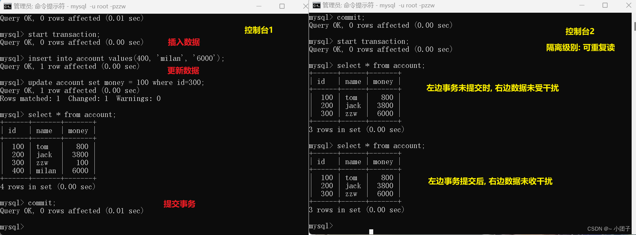This screenshot has width=636, height=235.
Task: Close the left command prompt window
Action: (305, 6)
